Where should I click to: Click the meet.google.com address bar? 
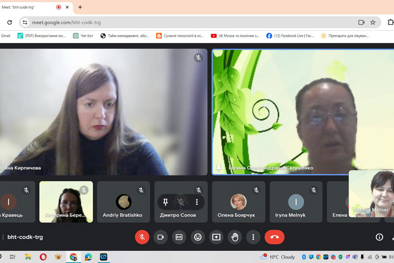pyautogui.click(x=200, y=22)
